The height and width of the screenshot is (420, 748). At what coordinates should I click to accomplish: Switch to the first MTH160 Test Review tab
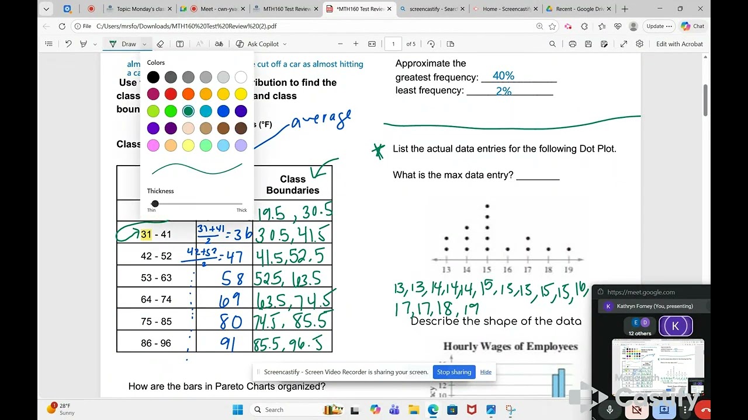point(286,9)
